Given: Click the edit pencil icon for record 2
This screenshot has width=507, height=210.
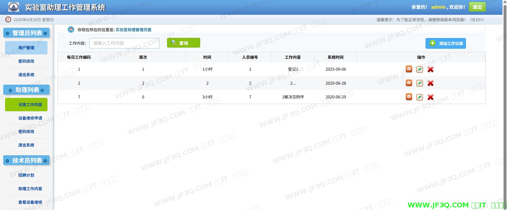Looking at the screenshot, I should point(419,83).
